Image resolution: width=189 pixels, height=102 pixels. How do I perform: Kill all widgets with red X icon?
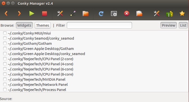pyautogui.click(x=127, y=14)
